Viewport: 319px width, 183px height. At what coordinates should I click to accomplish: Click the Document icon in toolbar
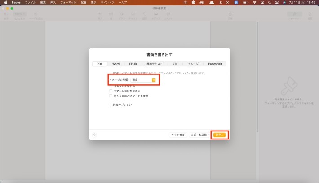coord(310,14)
